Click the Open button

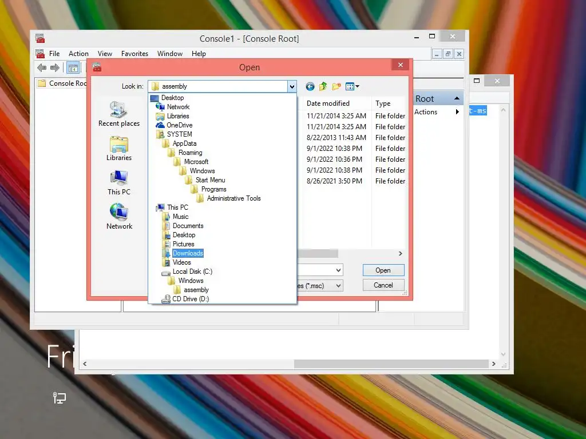click(383, 270)
